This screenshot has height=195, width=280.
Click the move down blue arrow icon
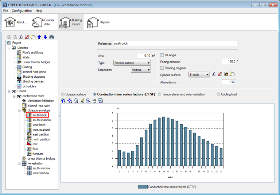point(45,37)
